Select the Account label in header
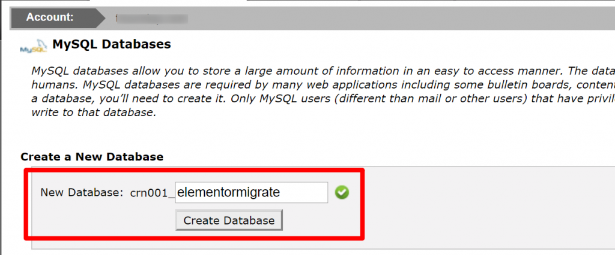The width and height of the screenshot is (615, 255). pos(50,17)
